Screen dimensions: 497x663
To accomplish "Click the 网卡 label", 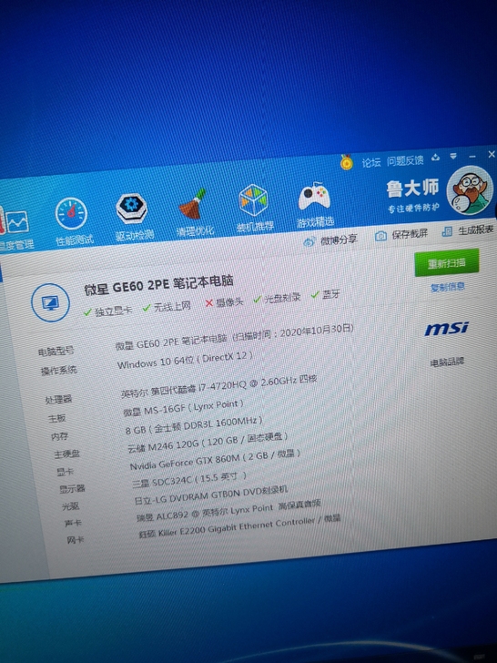I will point(76,540).
